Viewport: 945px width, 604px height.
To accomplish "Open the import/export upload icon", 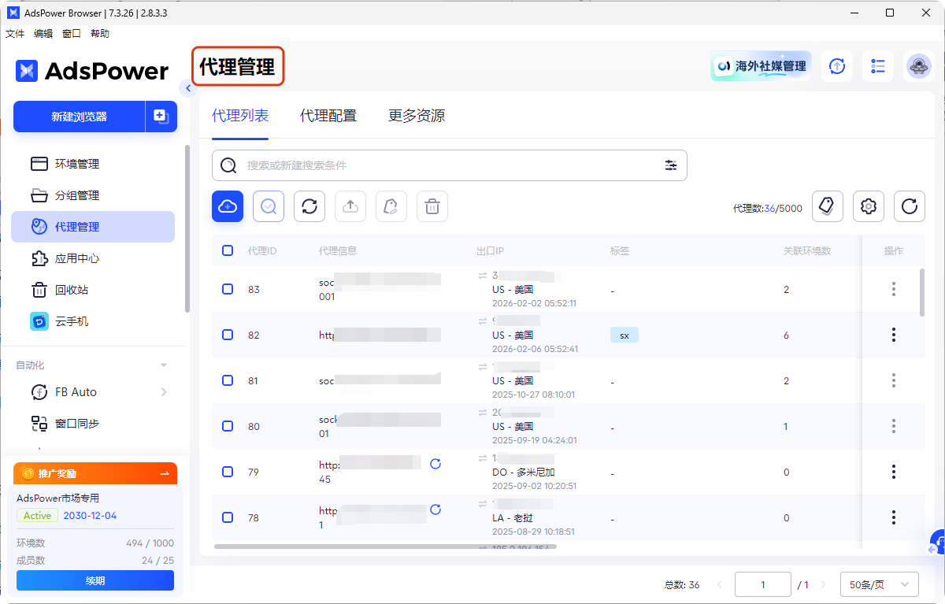I will (x=350, y=206).
